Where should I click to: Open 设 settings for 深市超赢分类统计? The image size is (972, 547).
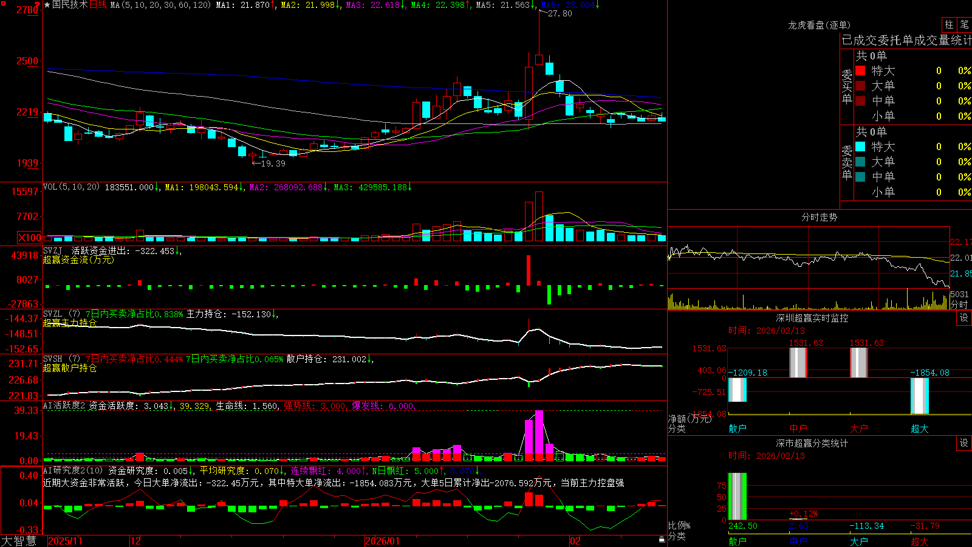click(x=964, y=443)
